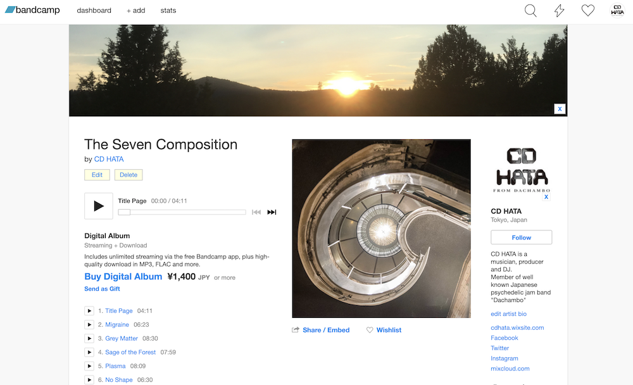
Task: Open the Title Page track link
Action: (x=119, y=311)
